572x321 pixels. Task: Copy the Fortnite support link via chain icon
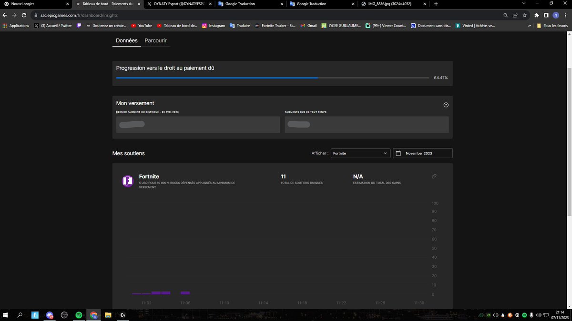[x=434, y=176]
